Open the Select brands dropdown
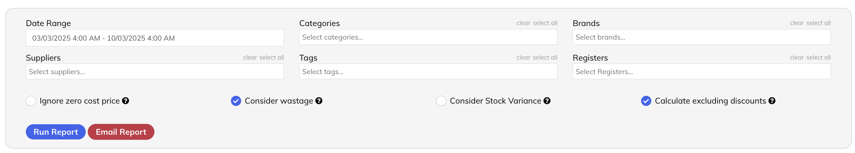855x153 pixels. tap(702, 37)
